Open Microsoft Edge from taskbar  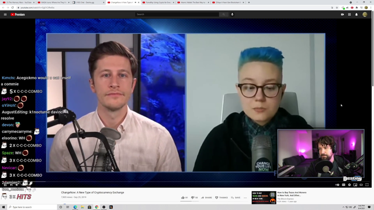coord(75,207)
